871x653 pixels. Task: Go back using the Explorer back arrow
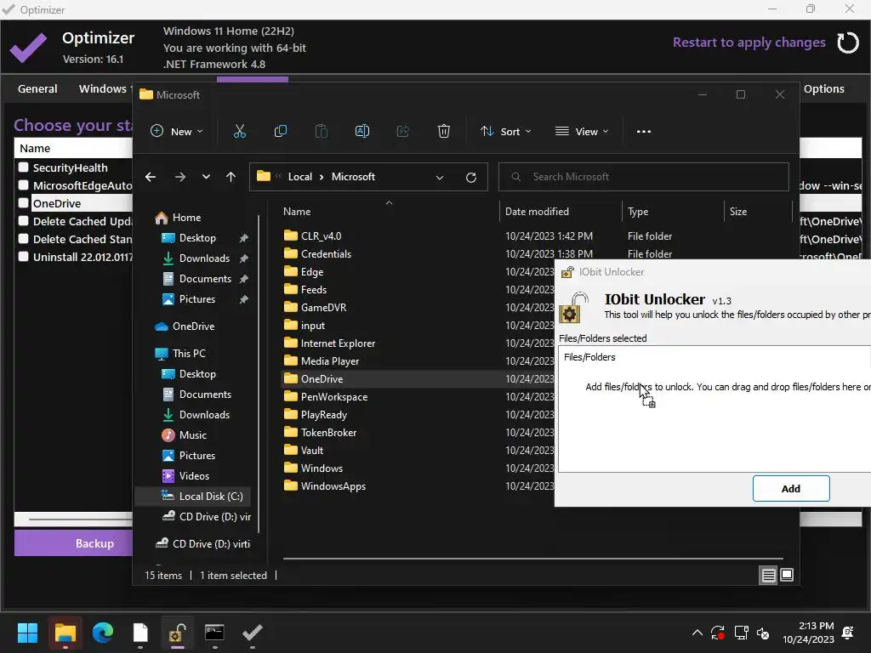point(151,177)
